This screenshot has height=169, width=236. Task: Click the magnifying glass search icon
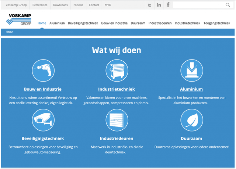pos(228,5)
